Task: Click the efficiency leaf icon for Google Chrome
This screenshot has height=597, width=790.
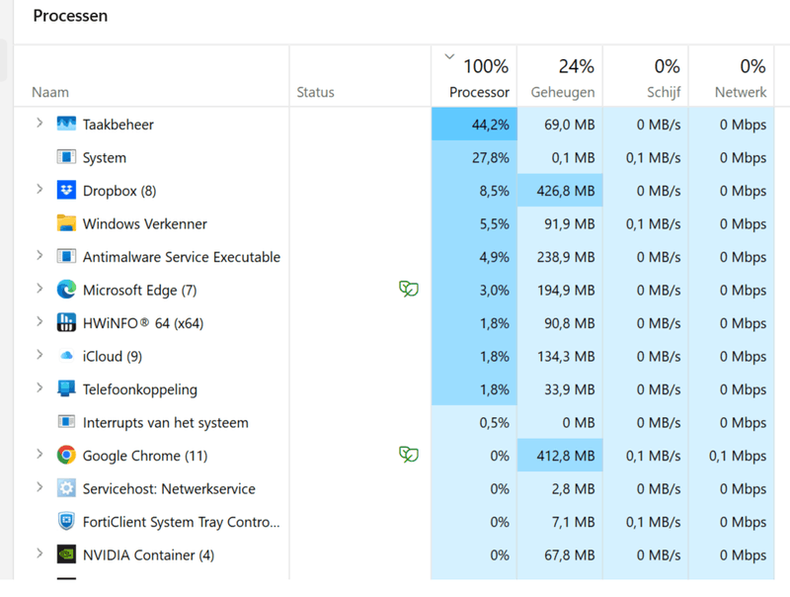Action: (x=409, y=455)
